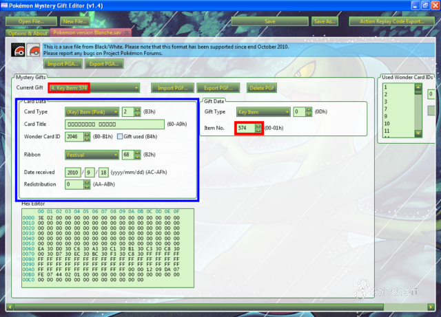
Task: Click the bottom horizontal scrollbar track
Action: coord(405,307)
